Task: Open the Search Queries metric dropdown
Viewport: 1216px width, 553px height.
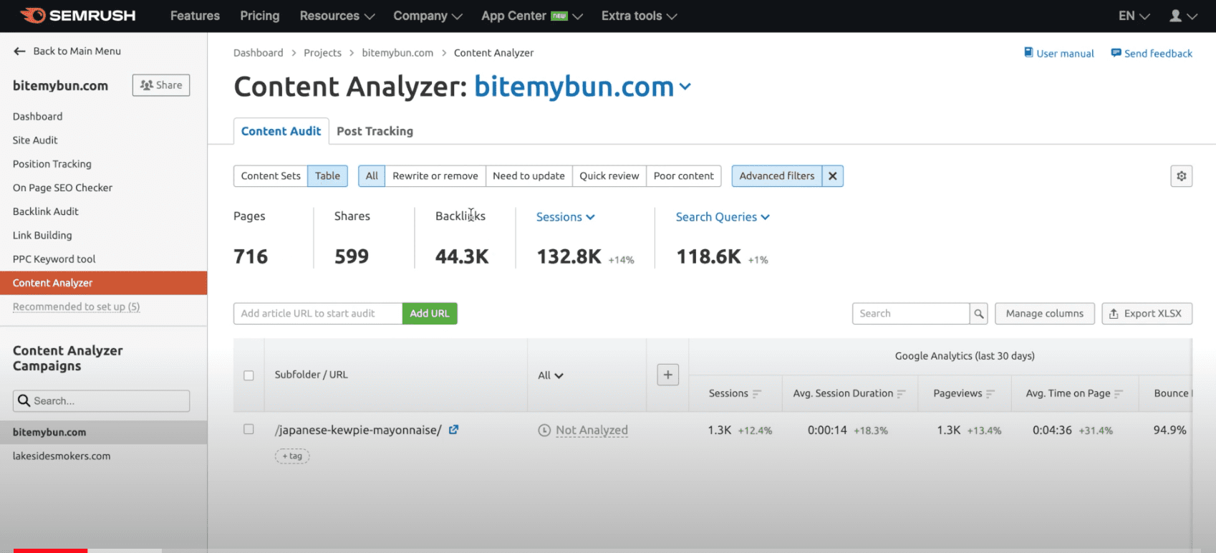Action: [x=723, y=217]
